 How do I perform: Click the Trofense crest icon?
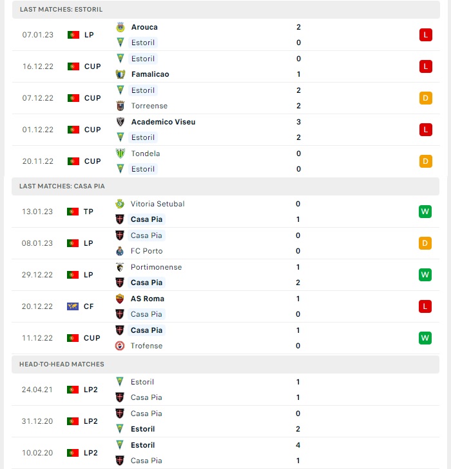[120, 346]
